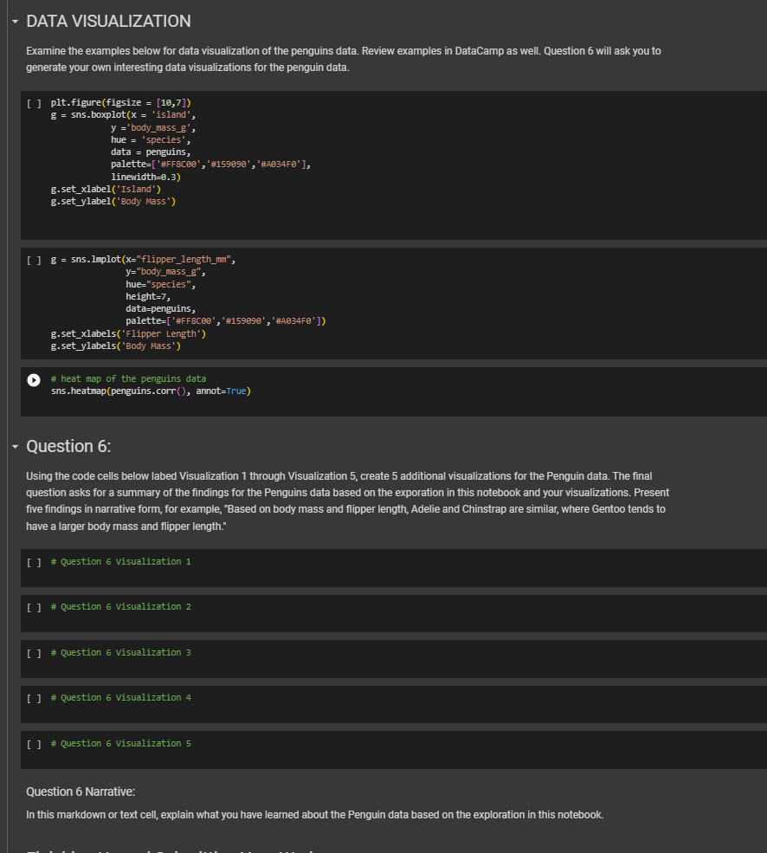Click the linewidth=0.3 line

145,177
